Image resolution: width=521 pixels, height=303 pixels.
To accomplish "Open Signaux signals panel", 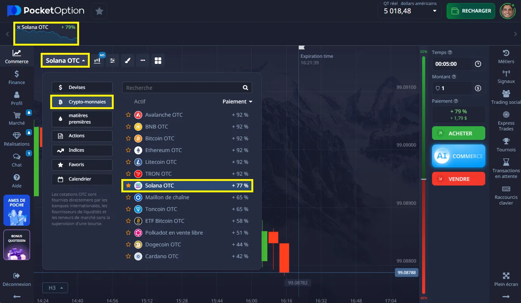I will coord(506,76).
